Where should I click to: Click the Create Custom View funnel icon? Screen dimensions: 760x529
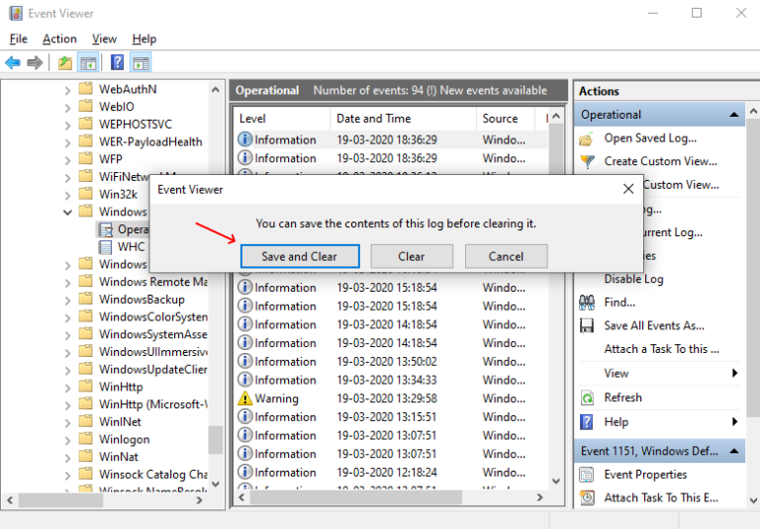pyautogui.click(x=587, y=161)
